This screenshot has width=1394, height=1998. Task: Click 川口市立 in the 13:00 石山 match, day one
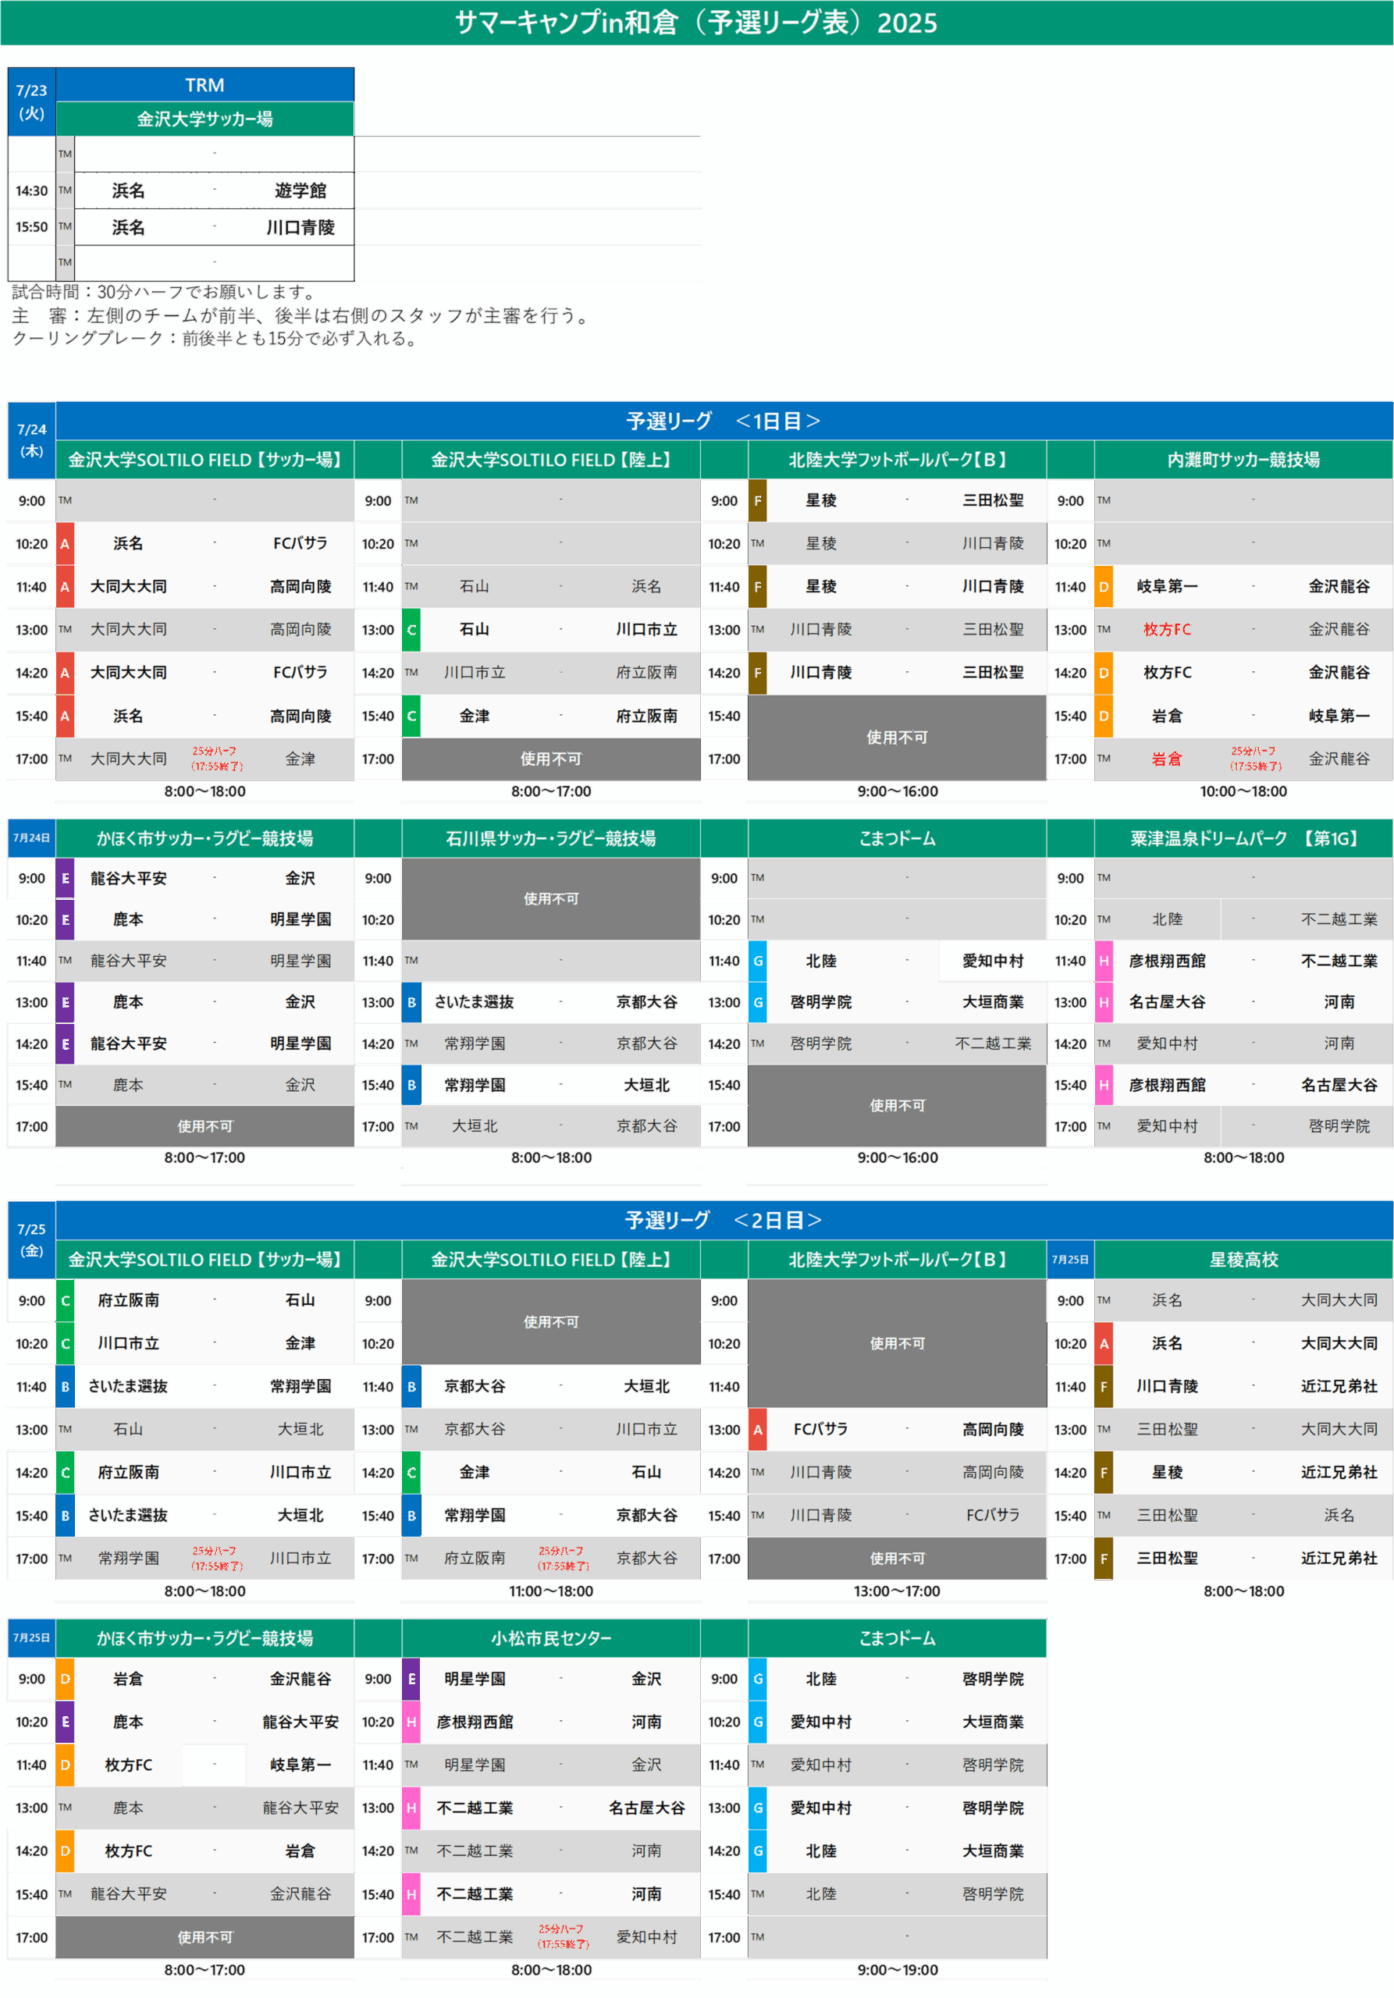tap(646, 629)
